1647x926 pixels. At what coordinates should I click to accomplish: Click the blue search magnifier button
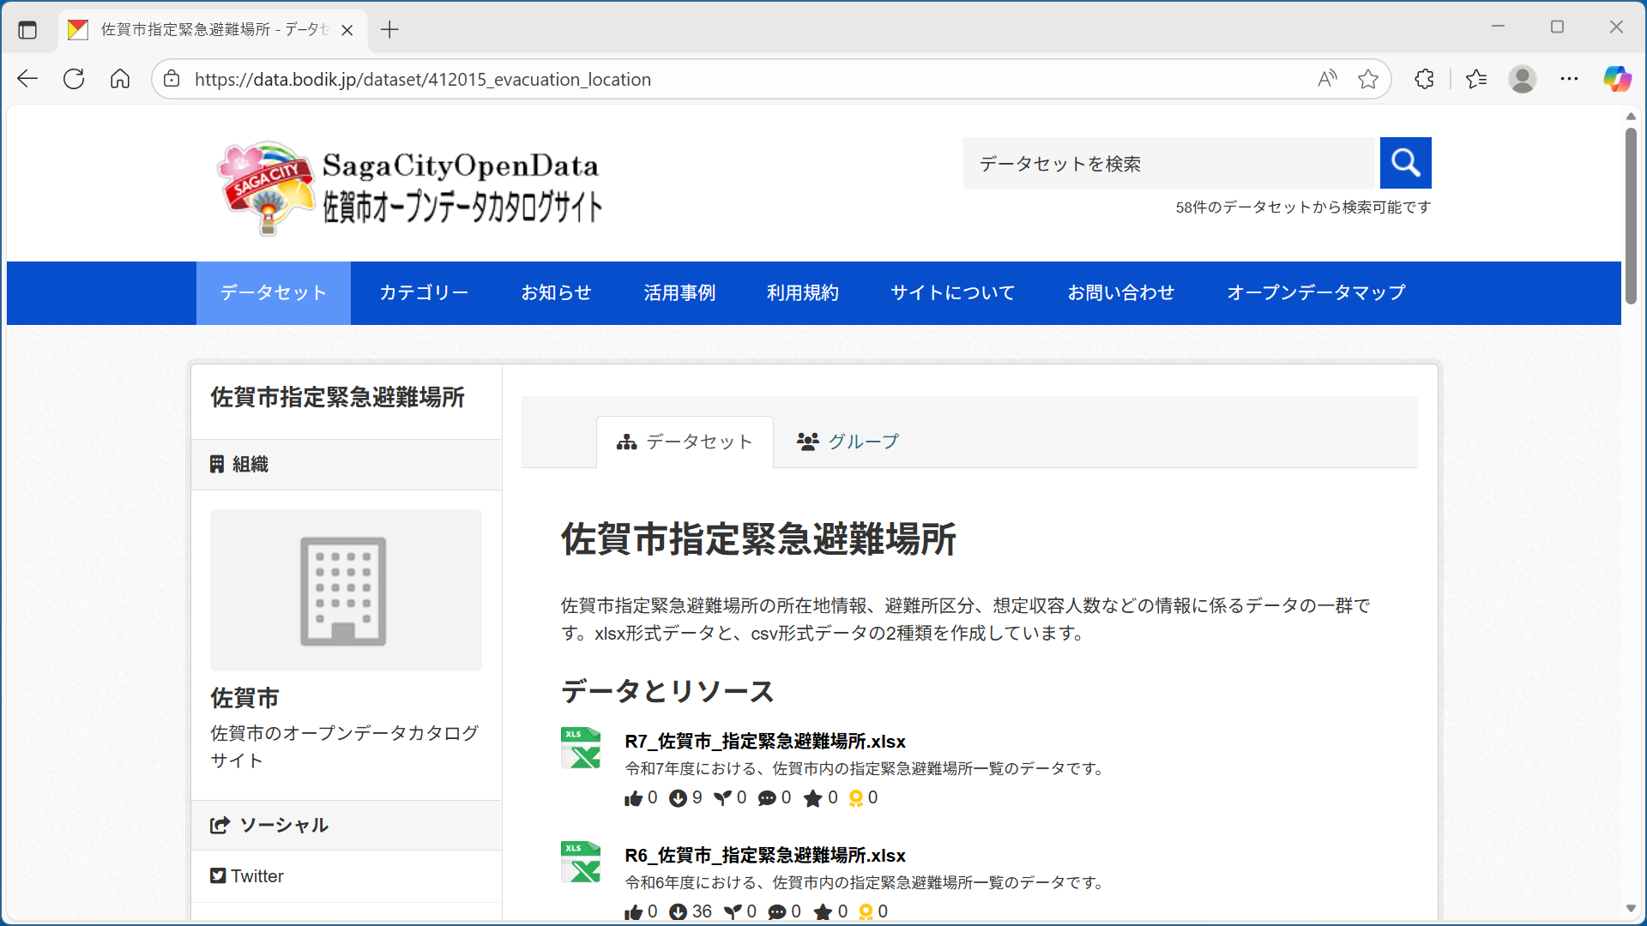[x=1405, y=163]
